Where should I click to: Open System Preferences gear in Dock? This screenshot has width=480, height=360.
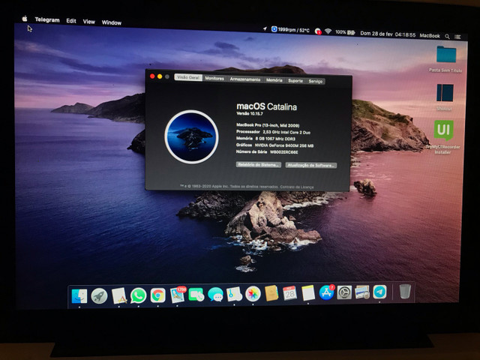coord(344,292)
